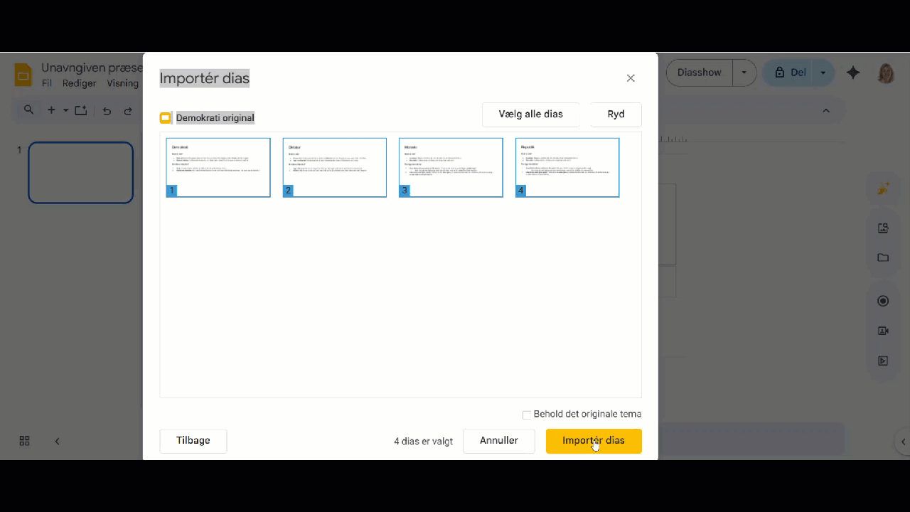This screenshot has width=910, height=512.
Task: Deselect slide 1 Demokrati thumbnail
Action: [x=218, y=168]
